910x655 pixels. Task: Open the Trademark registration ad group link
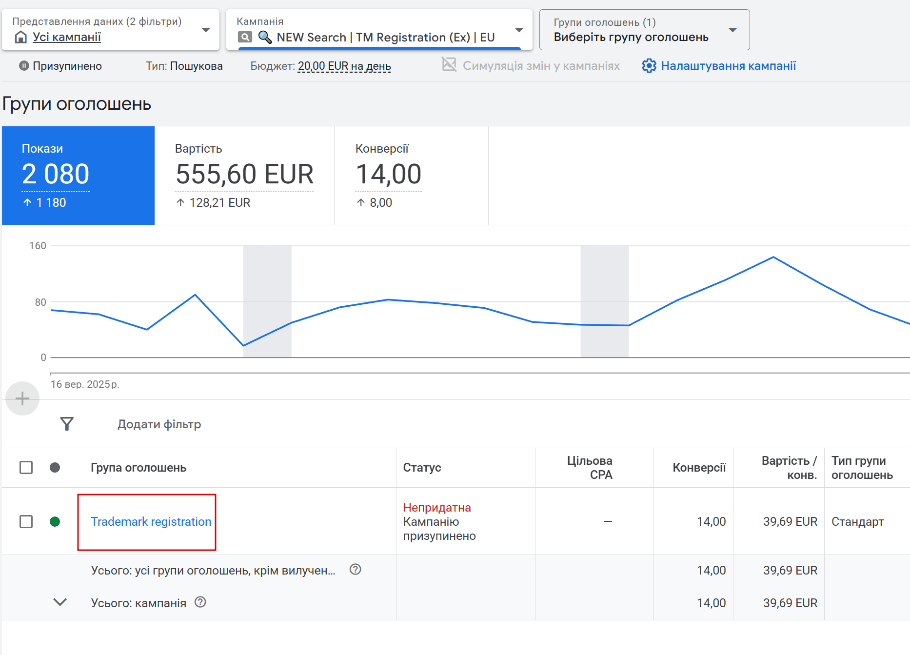coord(151,522)
